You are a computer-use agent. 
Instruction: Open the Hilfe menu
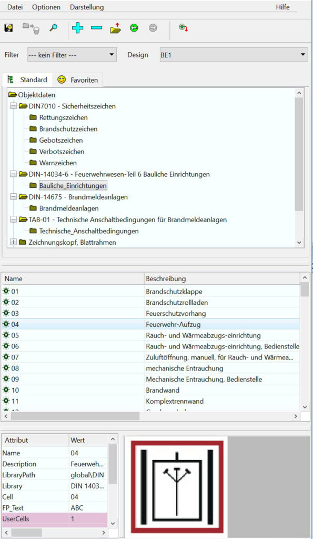(x=283, y=7)
